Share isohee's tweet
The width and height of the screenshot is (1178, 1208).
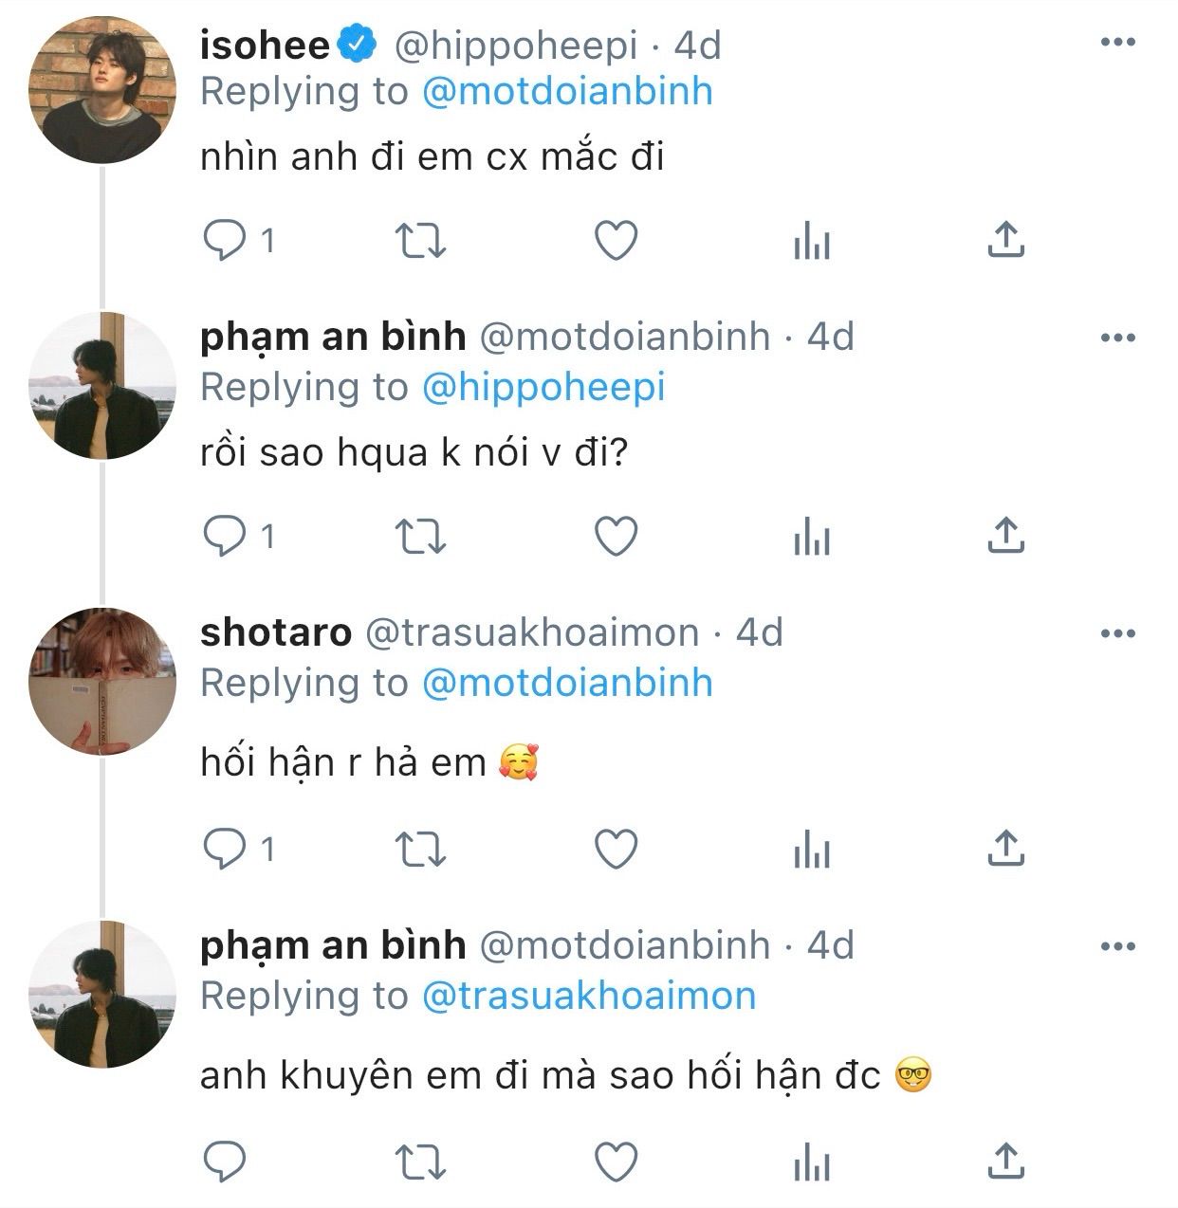pyautogui.click(x=1005, y=241)
